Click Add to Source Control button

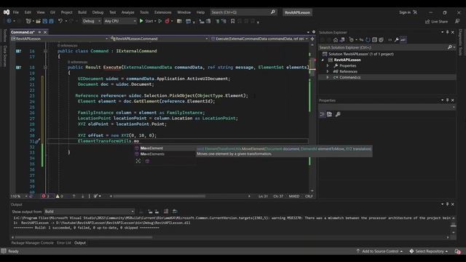(379, 251)
